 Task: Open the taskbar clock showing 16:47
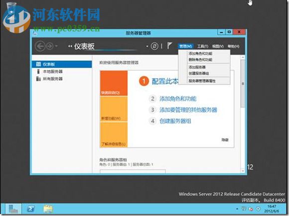272,209
